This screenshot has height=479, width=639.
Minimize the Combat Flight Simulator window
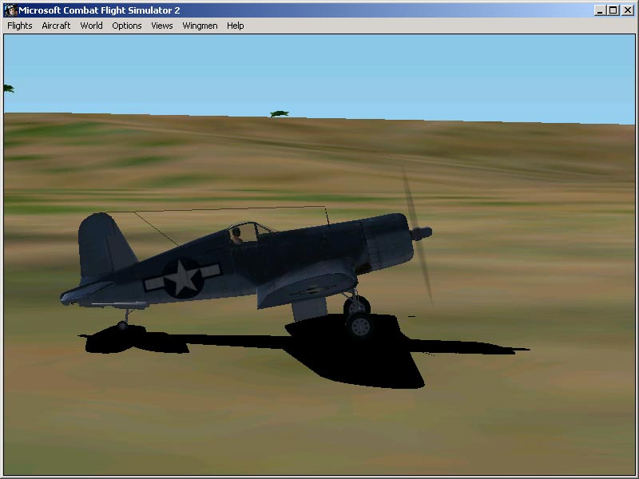tap(599, 10)
